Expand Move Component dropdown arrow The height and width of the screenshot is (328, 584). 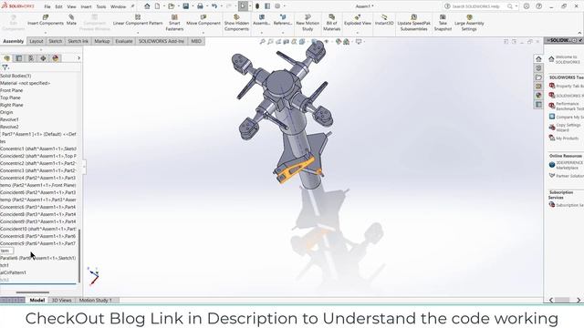coord(203,33)
